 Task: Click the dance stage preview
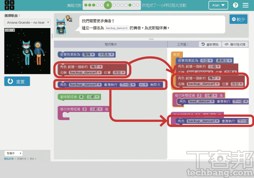pyautogui.click(x=27, y=51)
